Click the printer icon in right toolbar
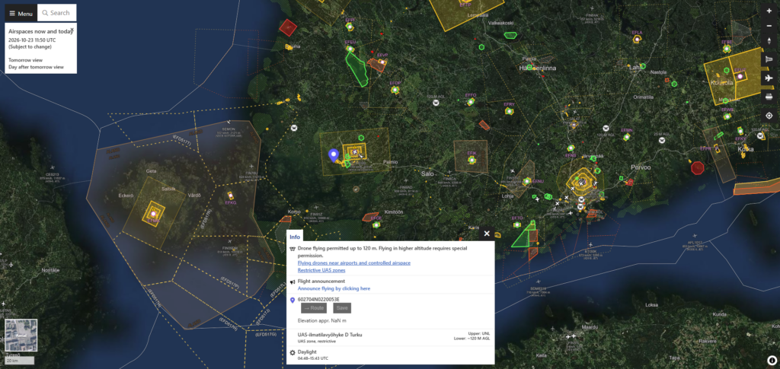This screenshot has height=369, width=780. click(x=769, y=97)
